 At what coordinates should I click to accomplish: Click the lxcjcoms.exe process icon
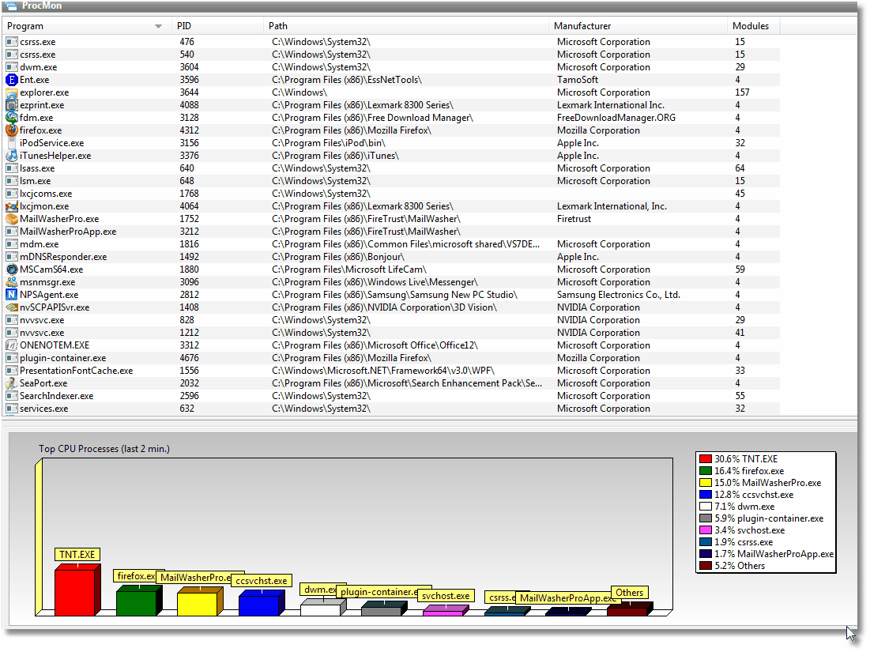pyautogui.click(x=12, y=194)
